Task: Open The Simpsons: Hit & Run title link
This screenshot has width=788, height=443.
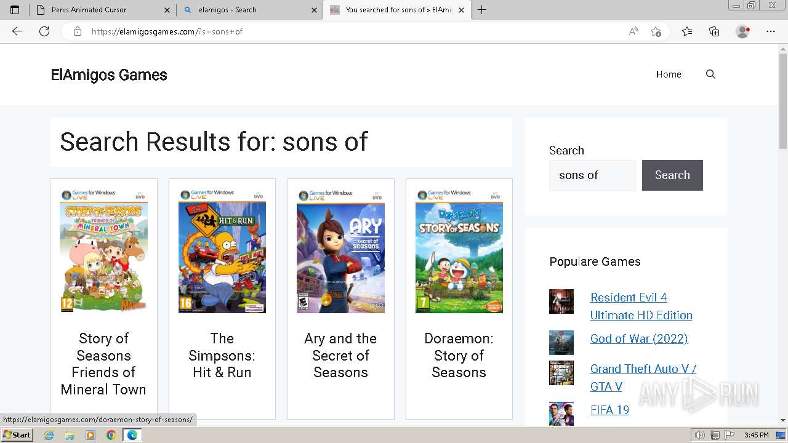Action: click(x=222, y=355)
